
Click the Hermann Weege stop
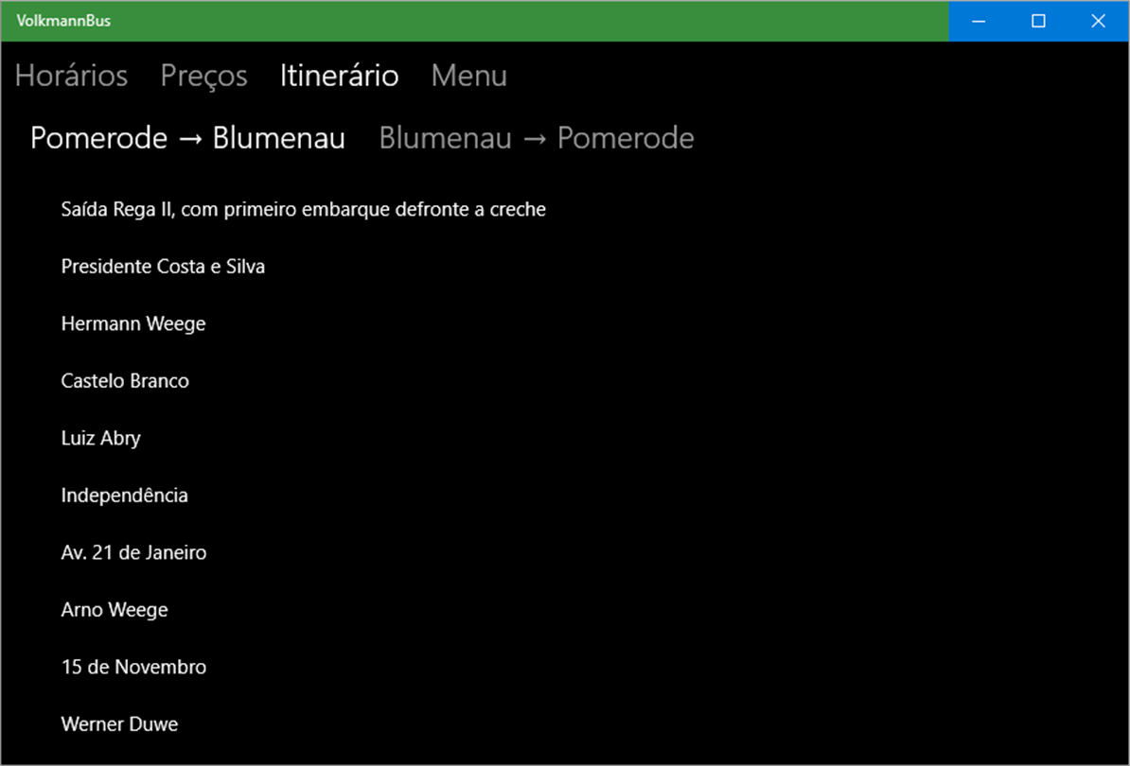click(133, 323)
